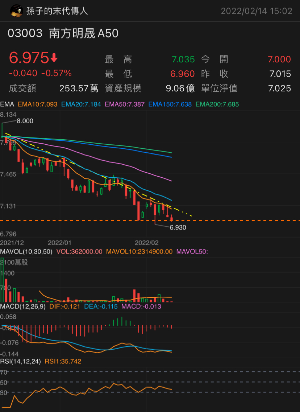Open the EMA indicator label

pos(7,104)
